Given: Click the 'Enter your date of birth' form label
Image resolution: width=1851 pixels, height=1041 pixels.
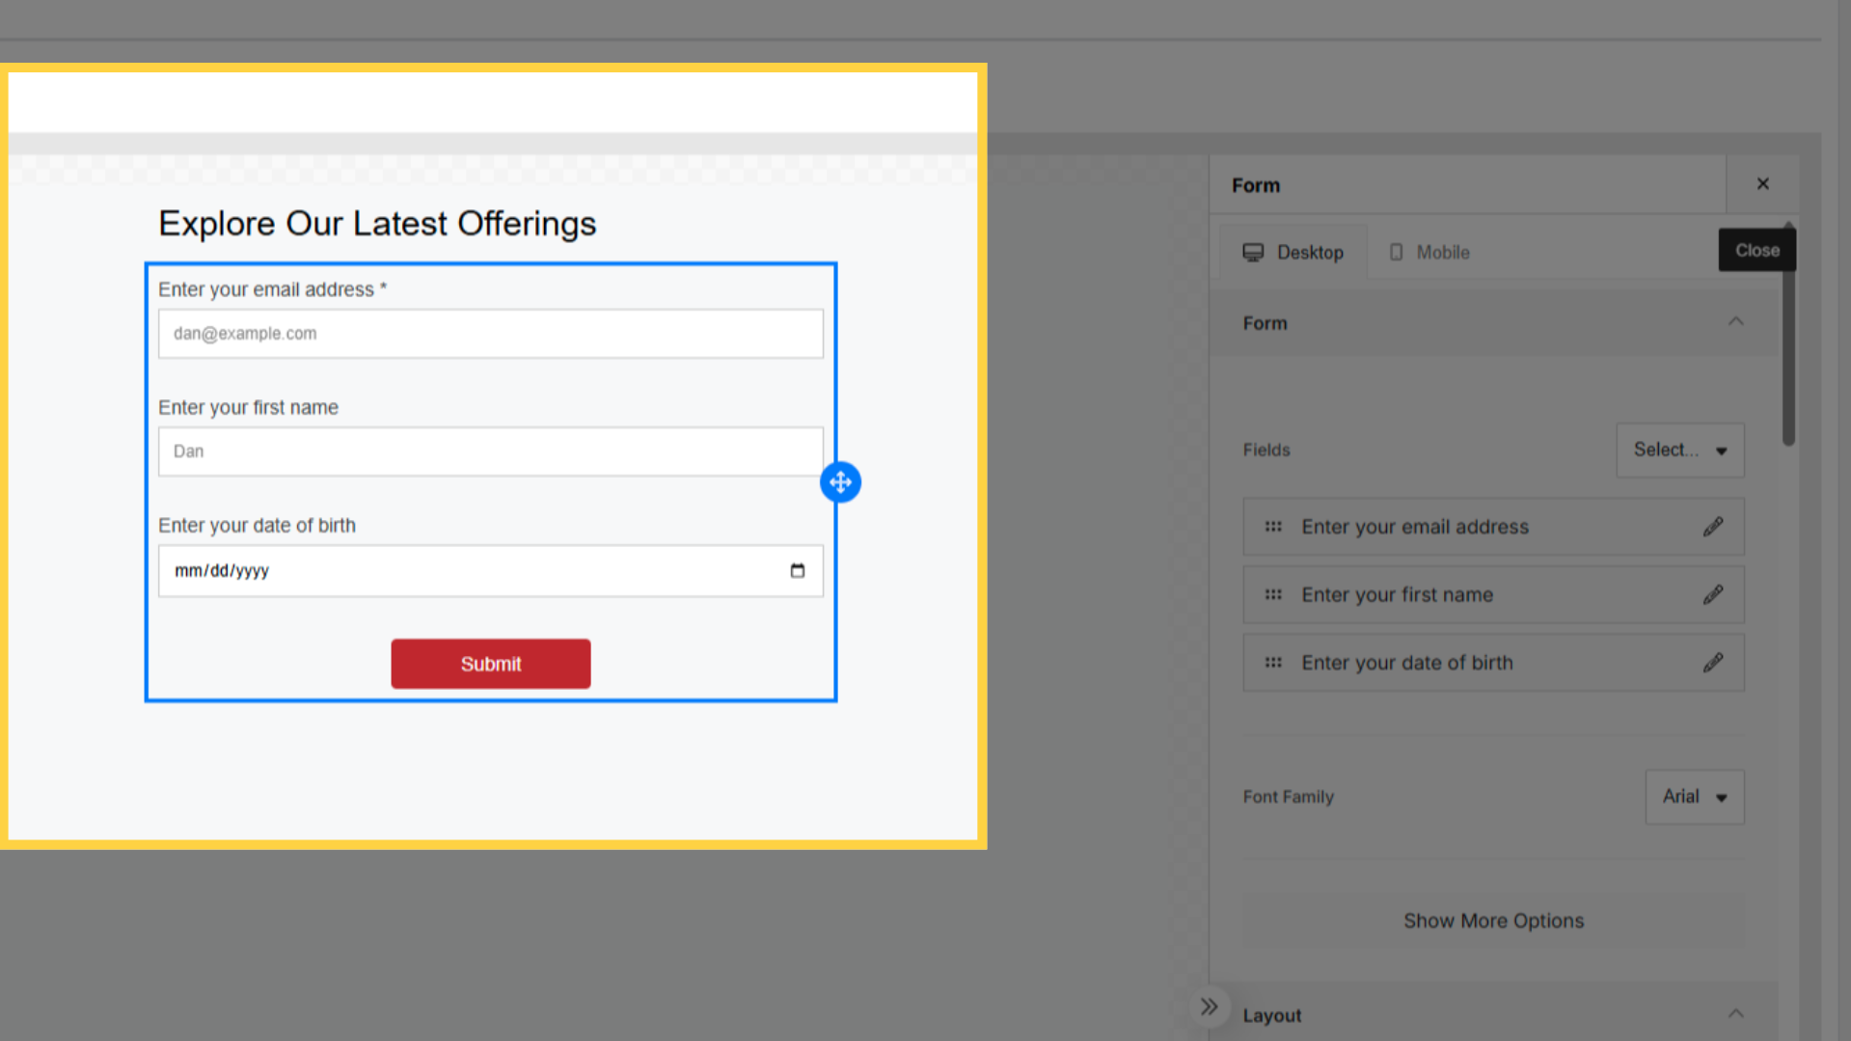Looking at the screenshot, I should [x=257, y=525].
